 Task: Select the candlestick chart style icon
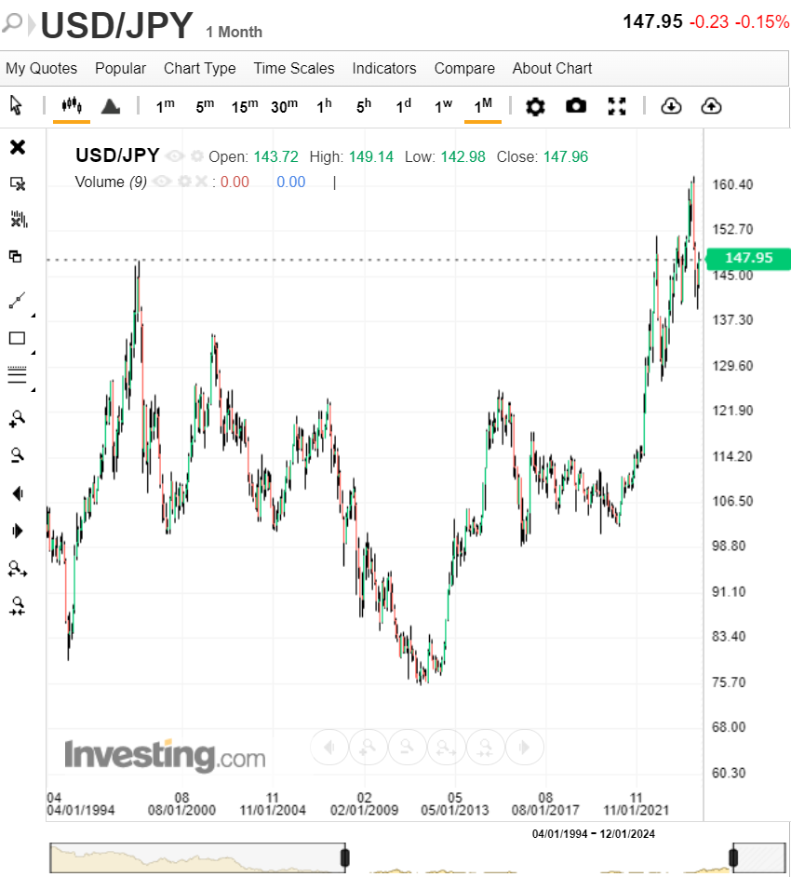click(72, 105)
